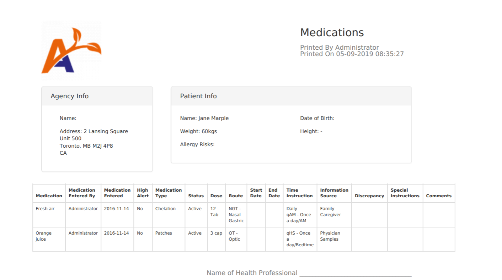The height and width of the screenshot is (280, 502).
Task: Click the Medications page title
Action: click(332, 33)
